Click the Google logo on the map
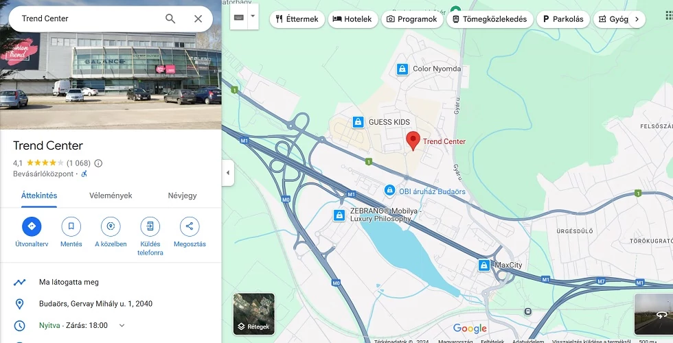 (x=470, y=329)
